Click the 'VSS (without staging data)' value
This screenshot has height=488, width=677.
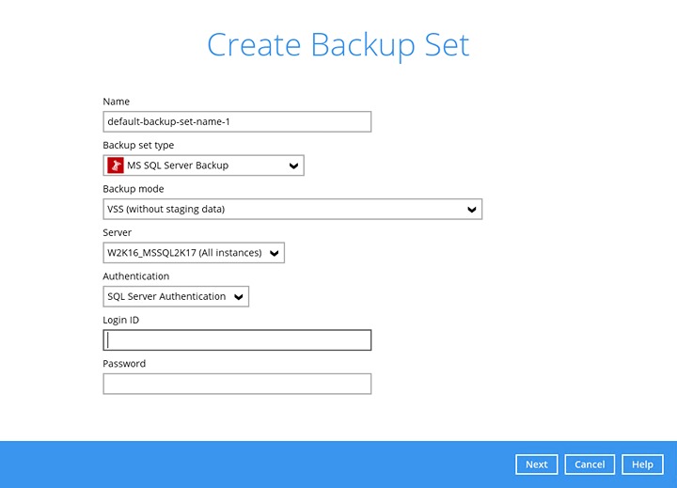pos(166,210)
